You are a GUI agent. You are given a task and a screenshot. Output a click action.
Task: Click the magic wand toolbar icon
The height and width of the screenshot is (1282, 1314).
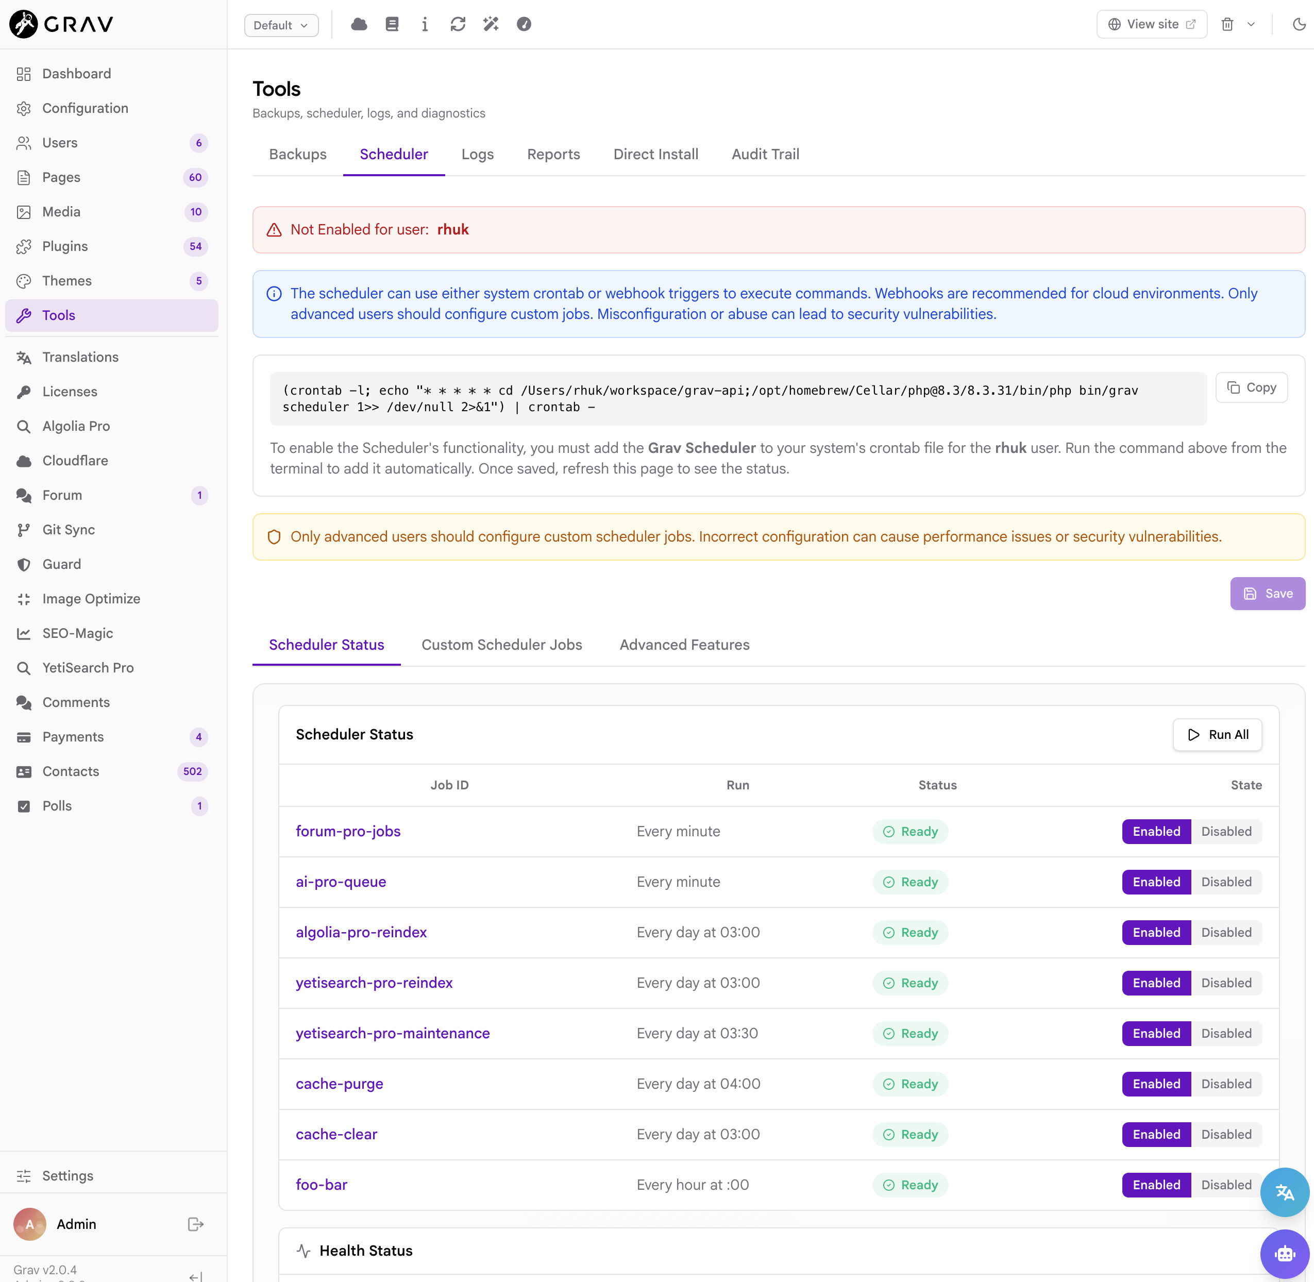click(491, 25)
